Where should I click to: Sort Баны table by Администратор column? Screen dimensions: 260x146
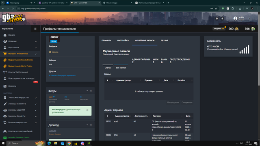[x=123, y=80]
